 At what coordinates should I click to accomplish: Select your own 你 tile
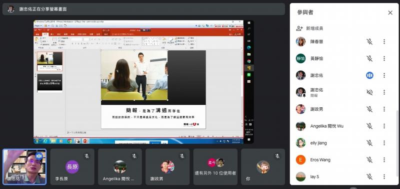tap(263, 167)
